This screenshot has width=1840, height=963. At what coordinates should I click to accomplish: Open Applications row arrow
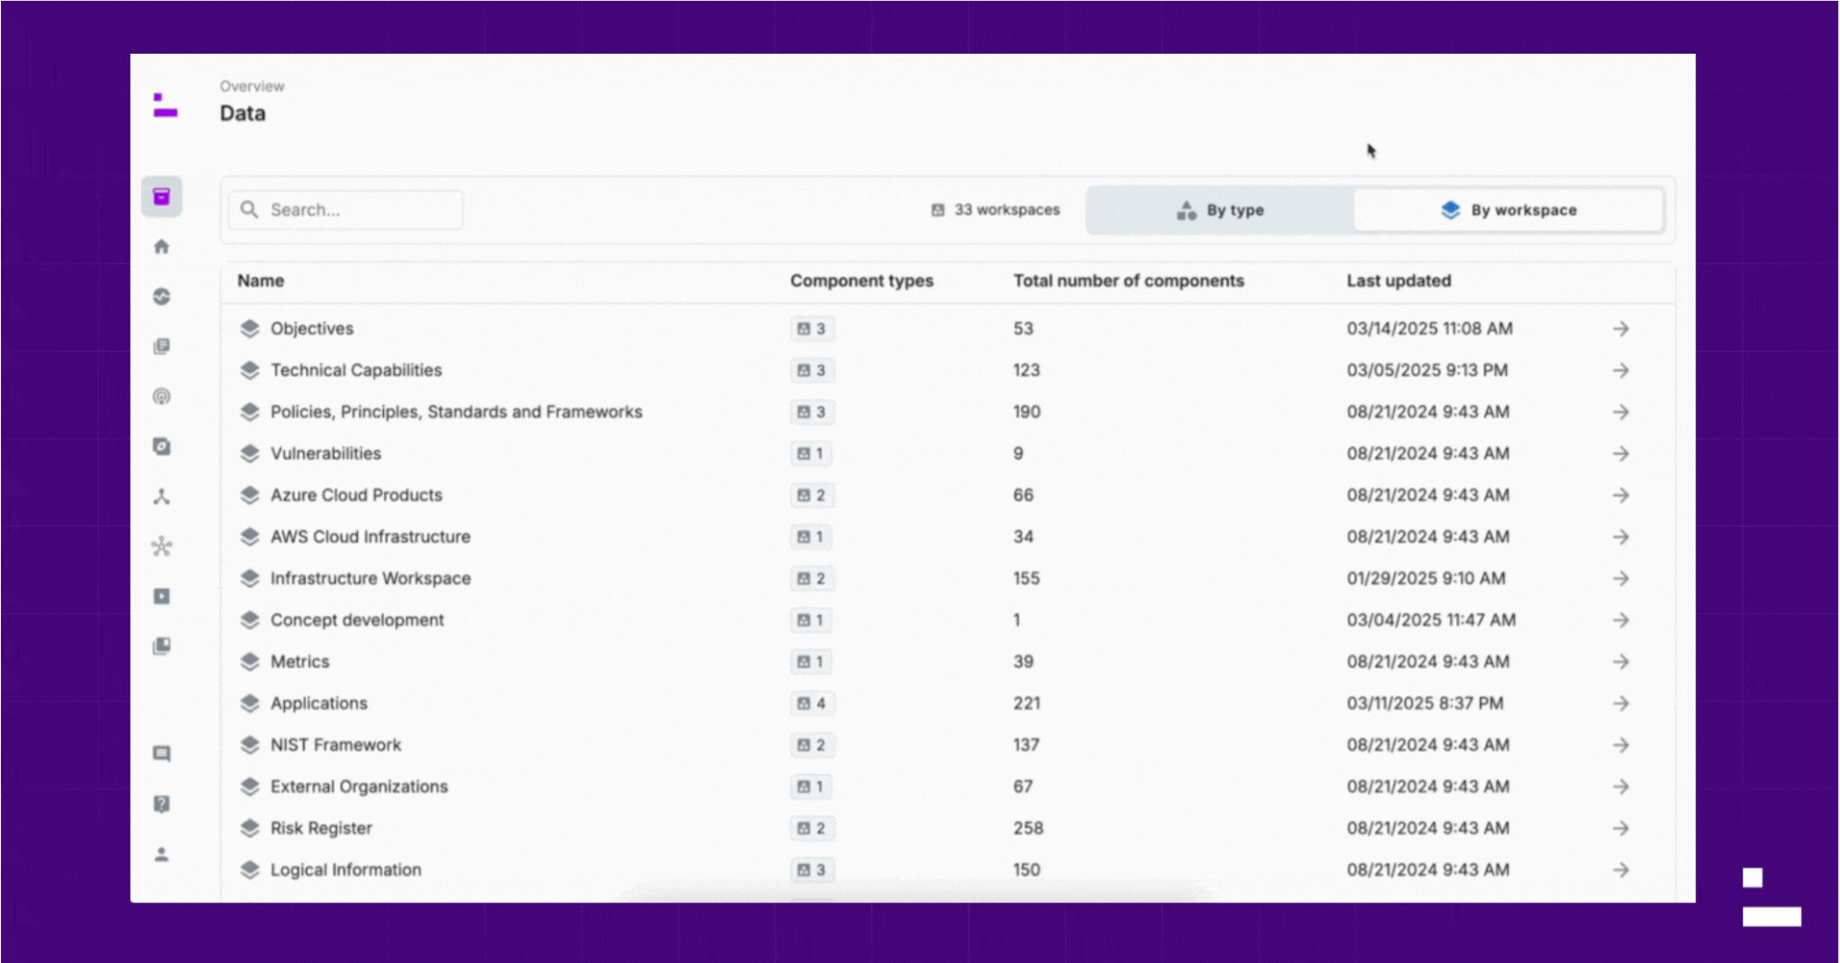click(x=1621, y=703)
